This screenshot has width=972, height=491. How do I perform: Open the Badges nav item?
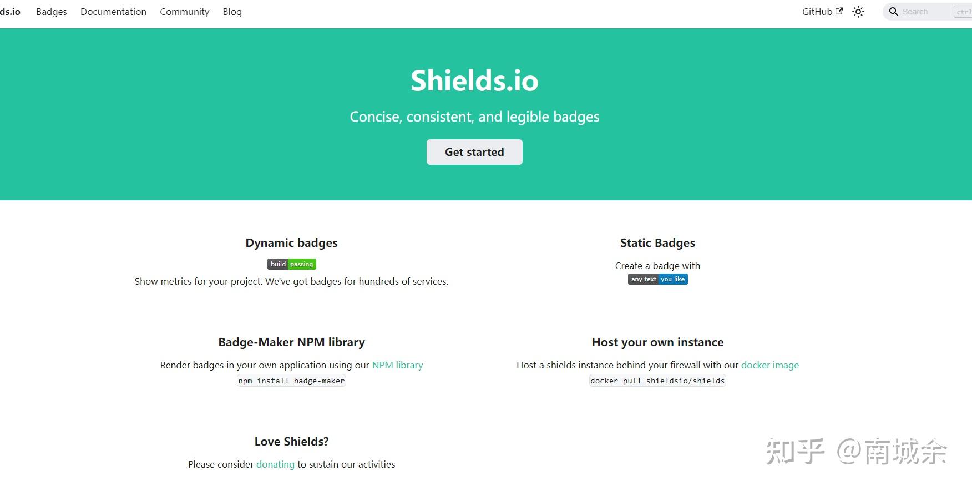pyautogui.click(x=52, y=12)
